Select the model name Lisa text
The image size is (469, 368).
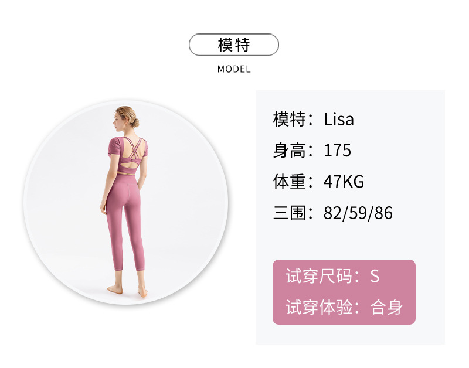tap(339, 119)
